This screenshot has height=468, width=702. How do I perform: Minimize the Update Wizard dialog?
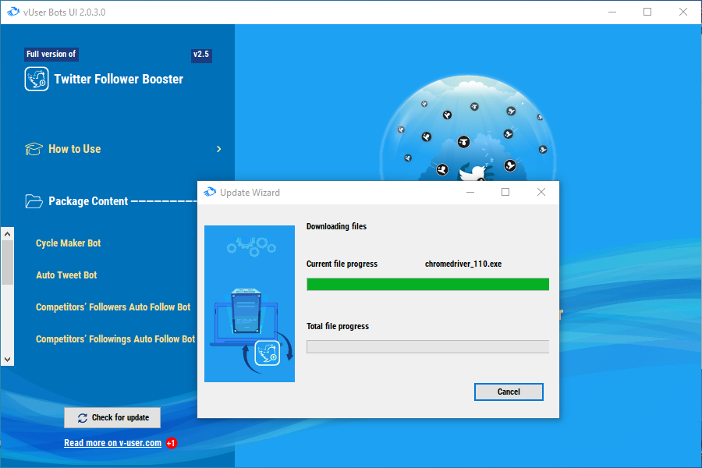470,192
